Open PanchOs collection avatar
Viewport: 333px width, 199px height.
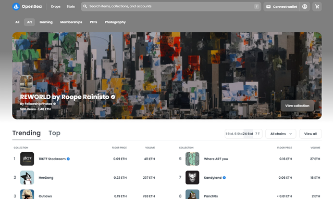click(x=192, y=194)
